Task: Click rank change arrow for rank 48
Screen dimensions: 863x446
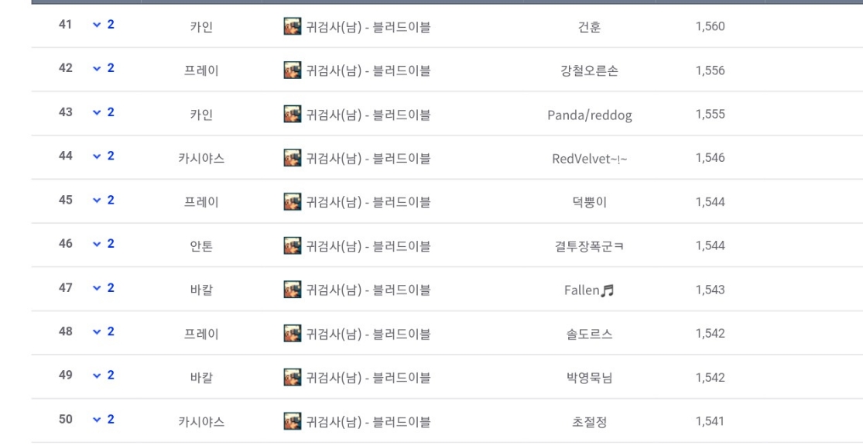Action: (97, 332)
